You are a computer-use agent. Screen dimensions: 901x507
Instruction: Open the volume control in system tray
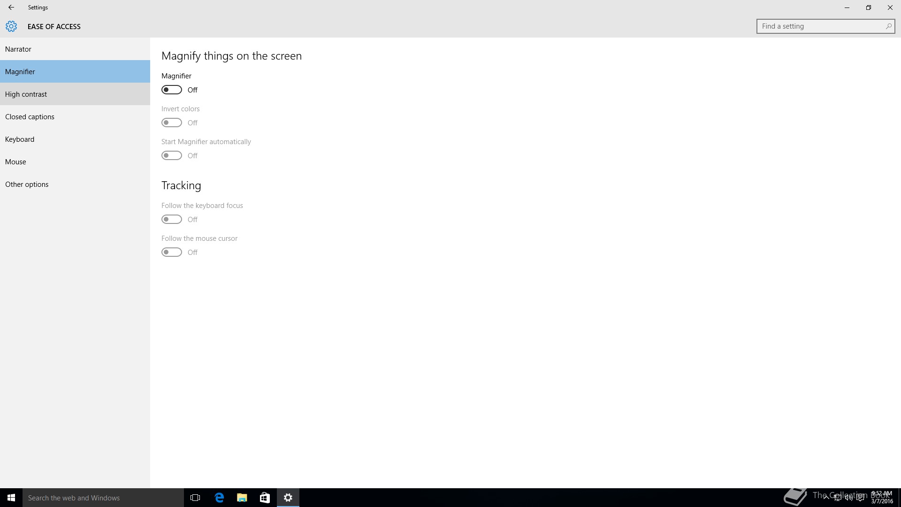[x=848, y=498]
